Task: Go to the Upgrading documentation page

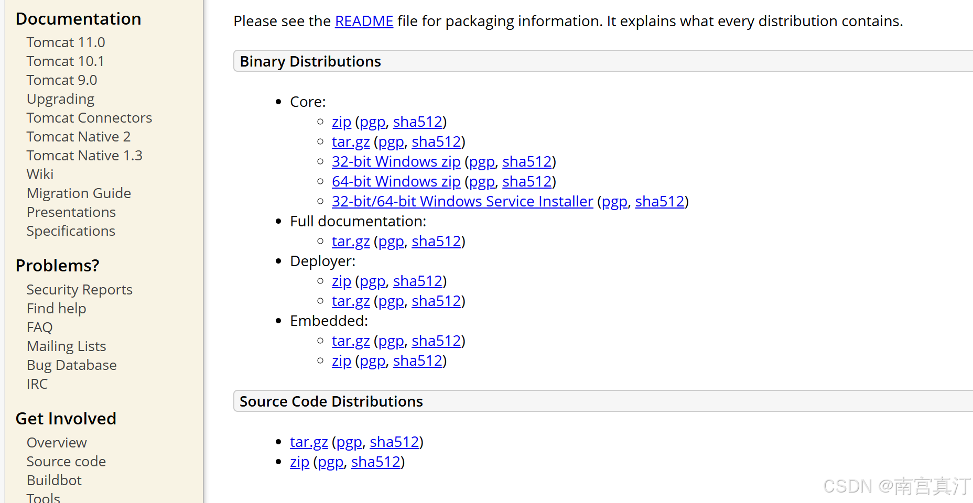Action: coord(60,99)
